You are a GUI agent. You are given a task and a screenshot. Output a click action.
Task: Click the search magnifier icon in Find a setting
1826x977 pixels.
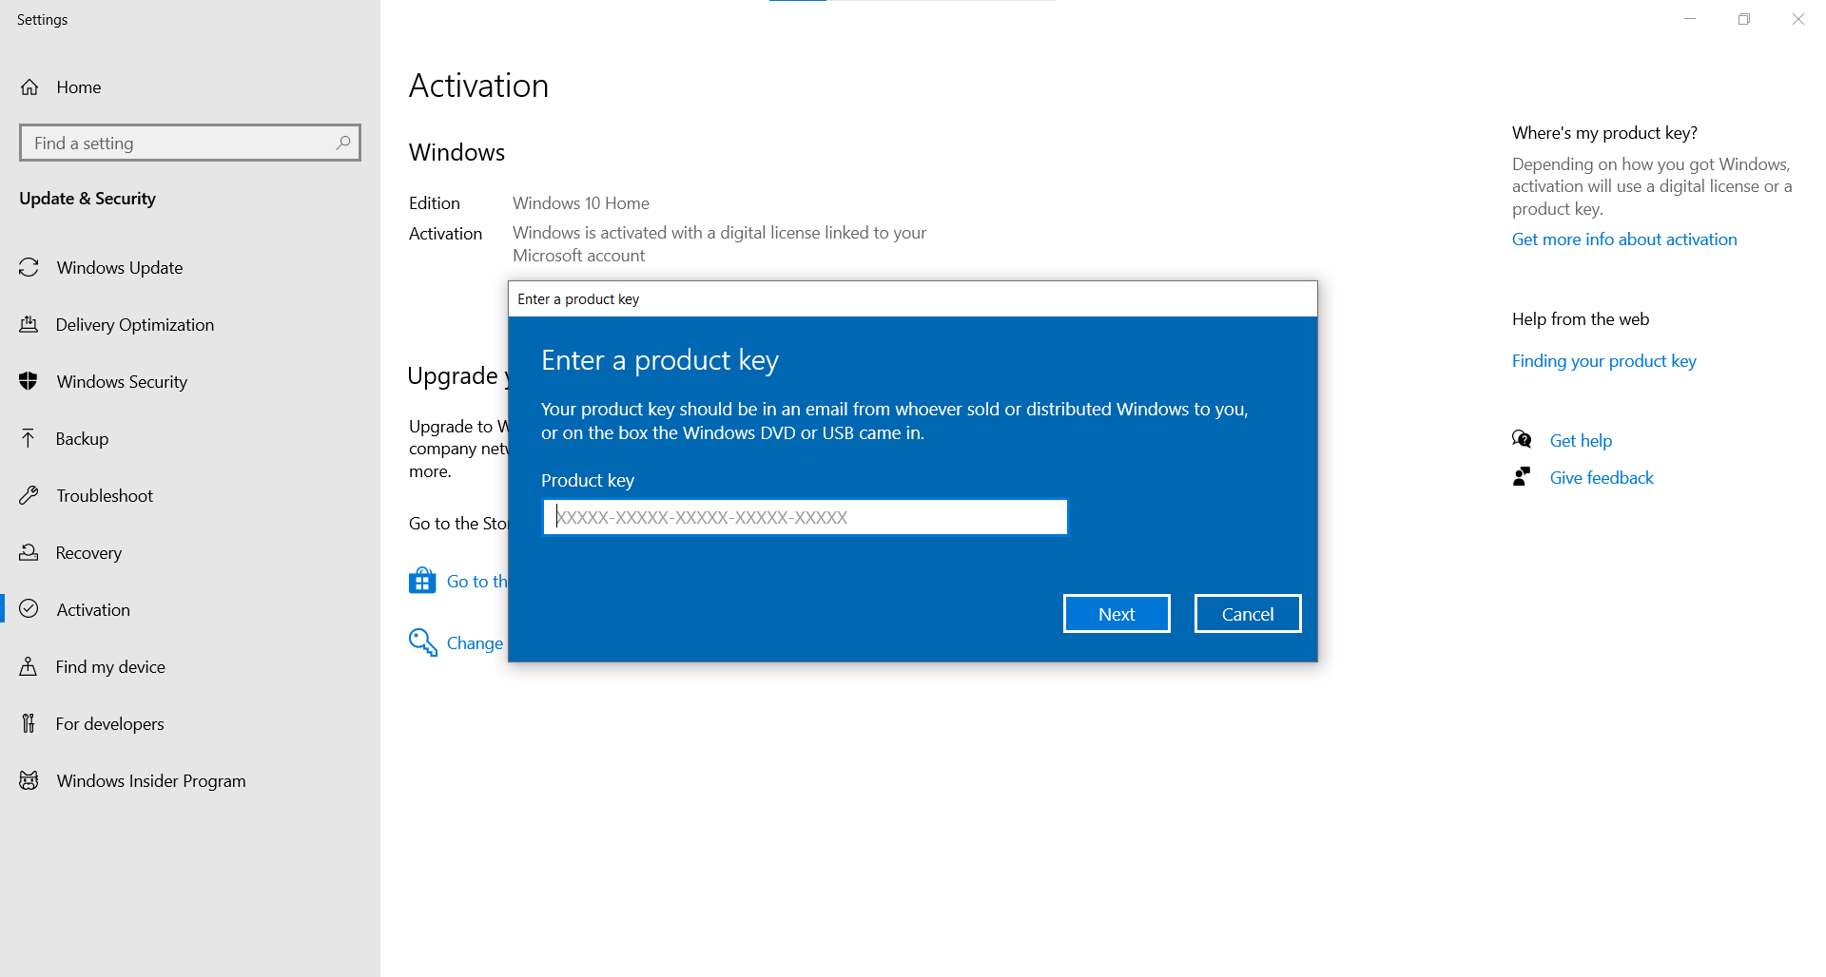pyautogui.click(x=343, y=143)
